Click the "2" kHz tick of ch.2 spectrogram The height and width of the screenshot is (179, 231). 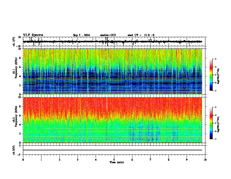click(x=20, y=134)
